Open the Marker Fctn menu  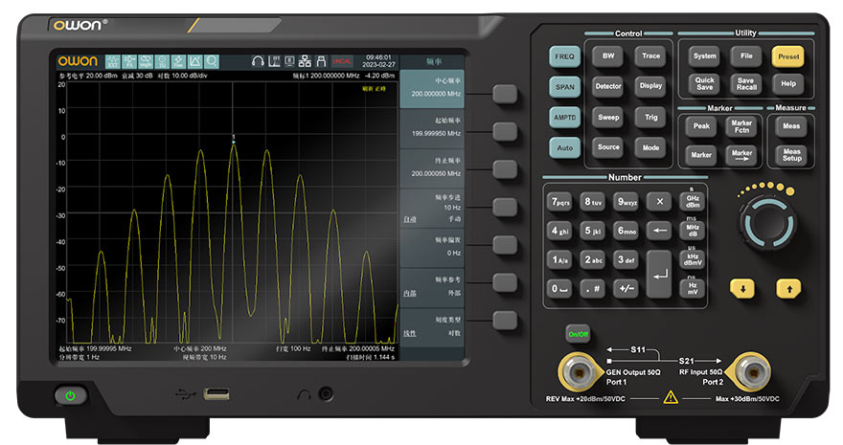point(741,125)
